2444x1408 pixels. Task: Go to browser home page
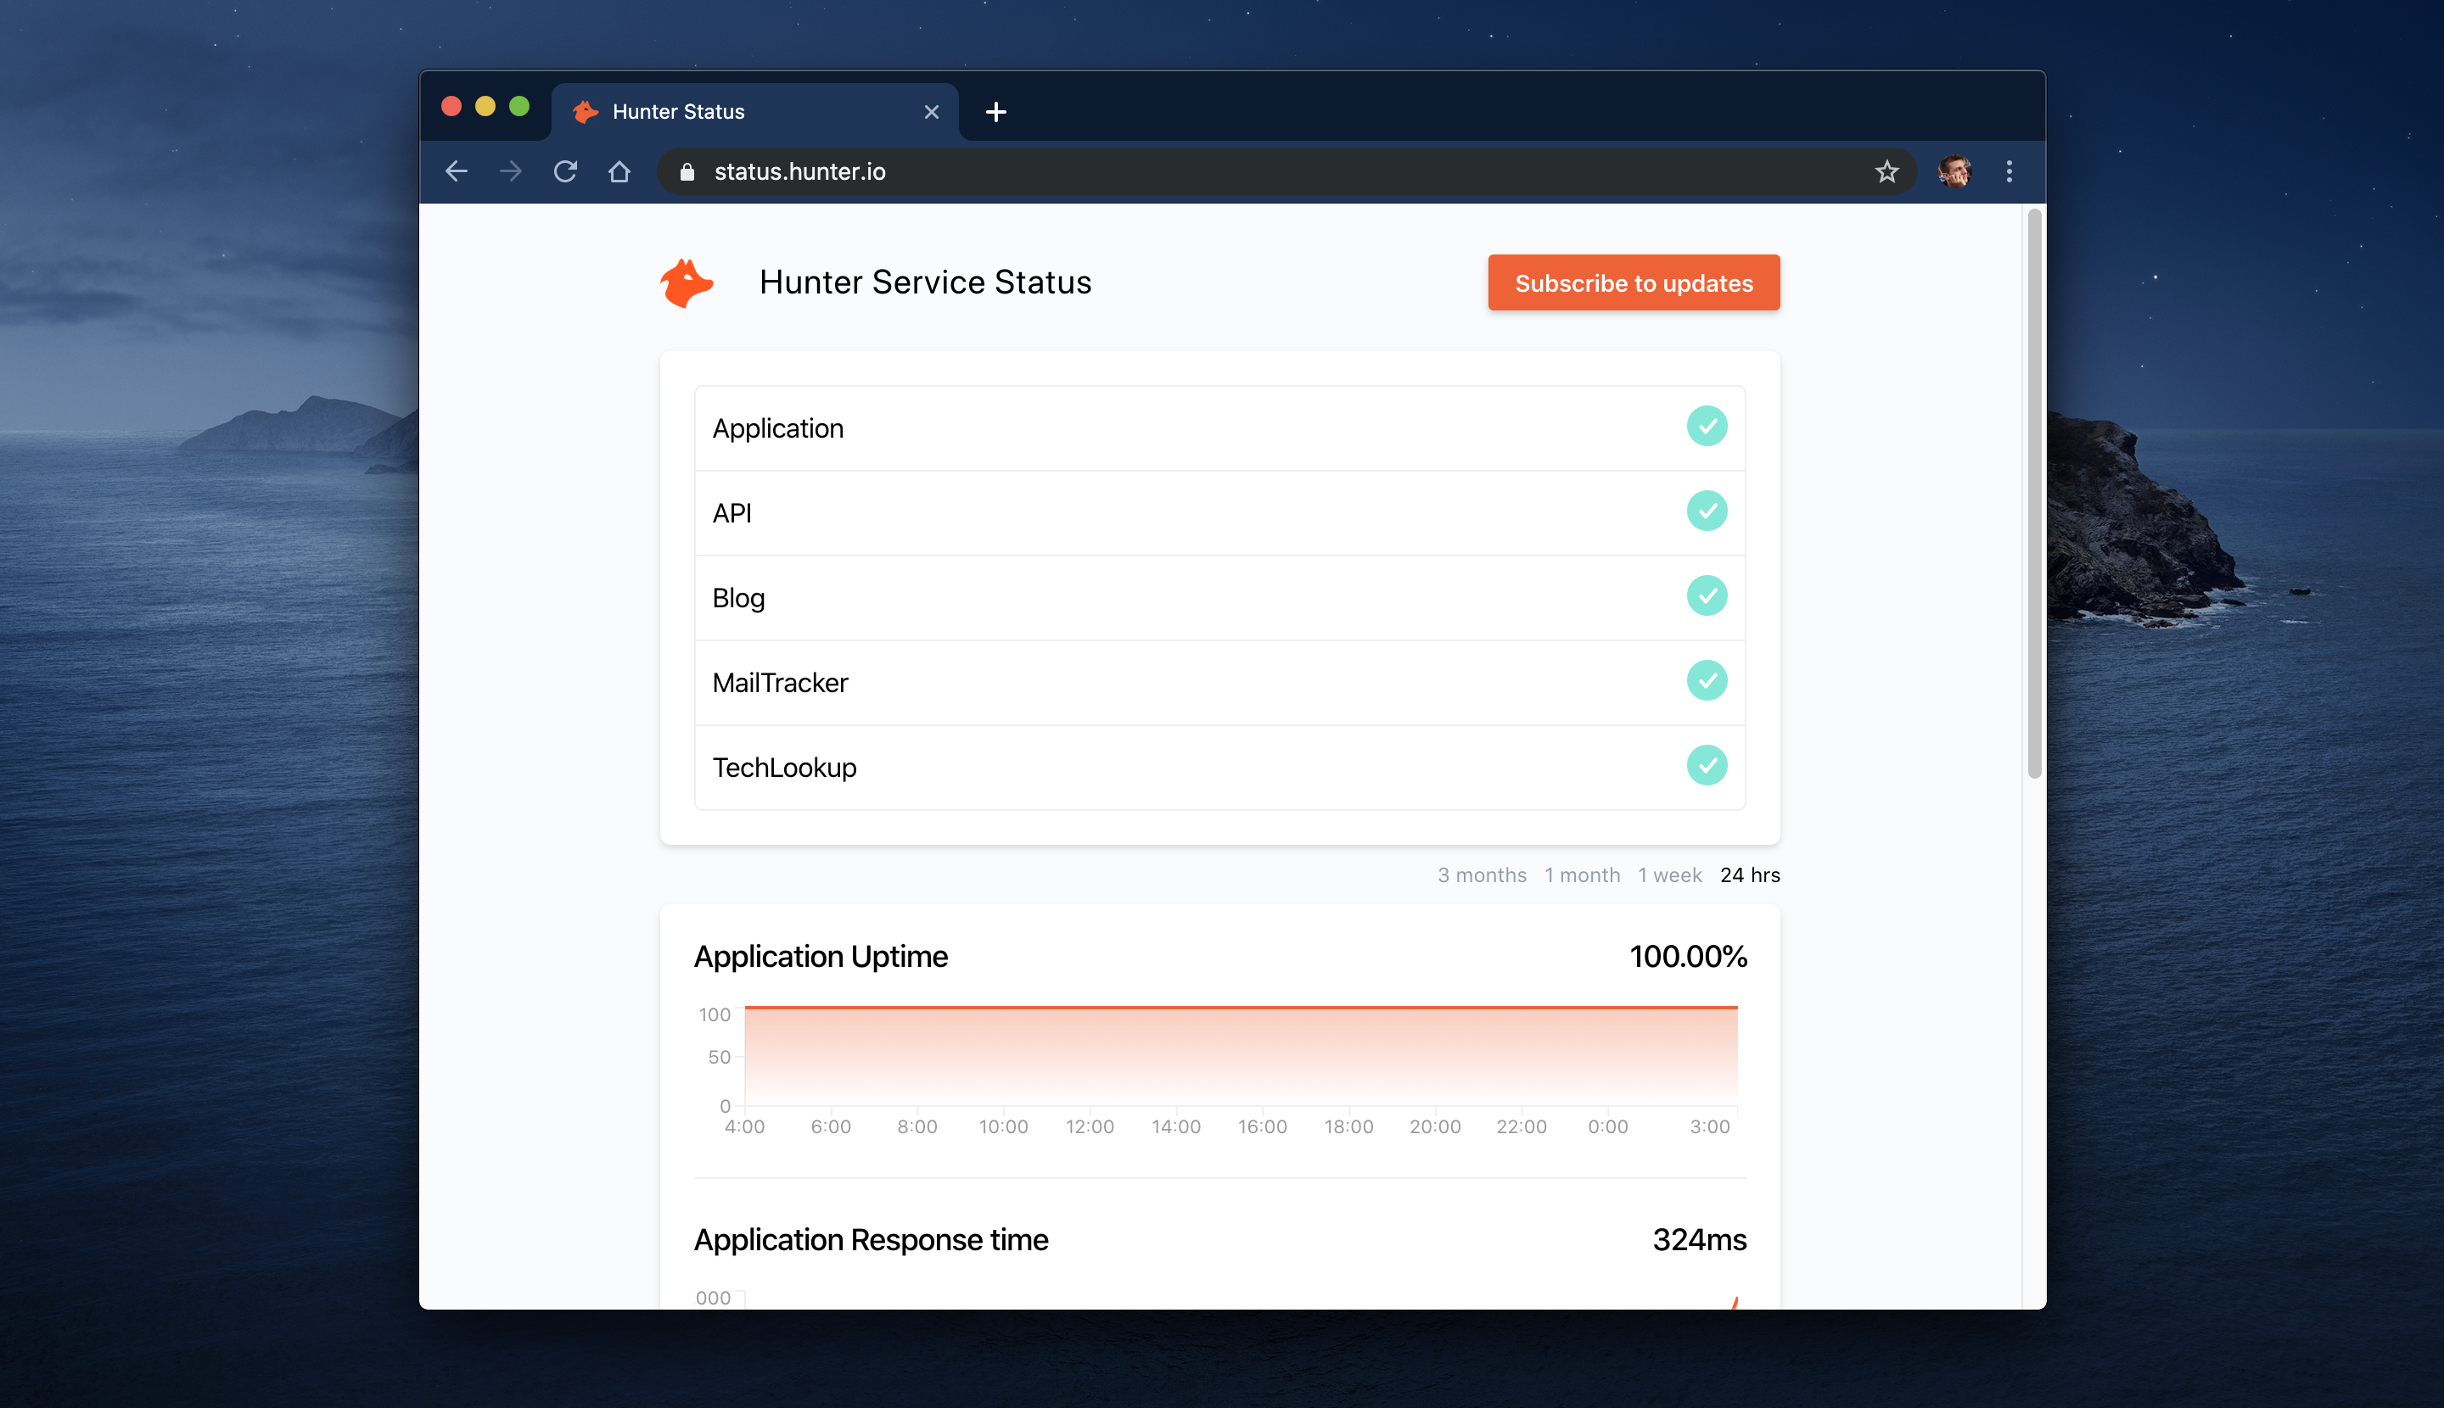619,171
